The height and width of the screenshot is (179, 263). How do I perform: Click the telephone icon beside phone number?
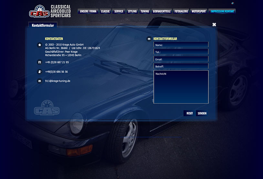[39, 62]
